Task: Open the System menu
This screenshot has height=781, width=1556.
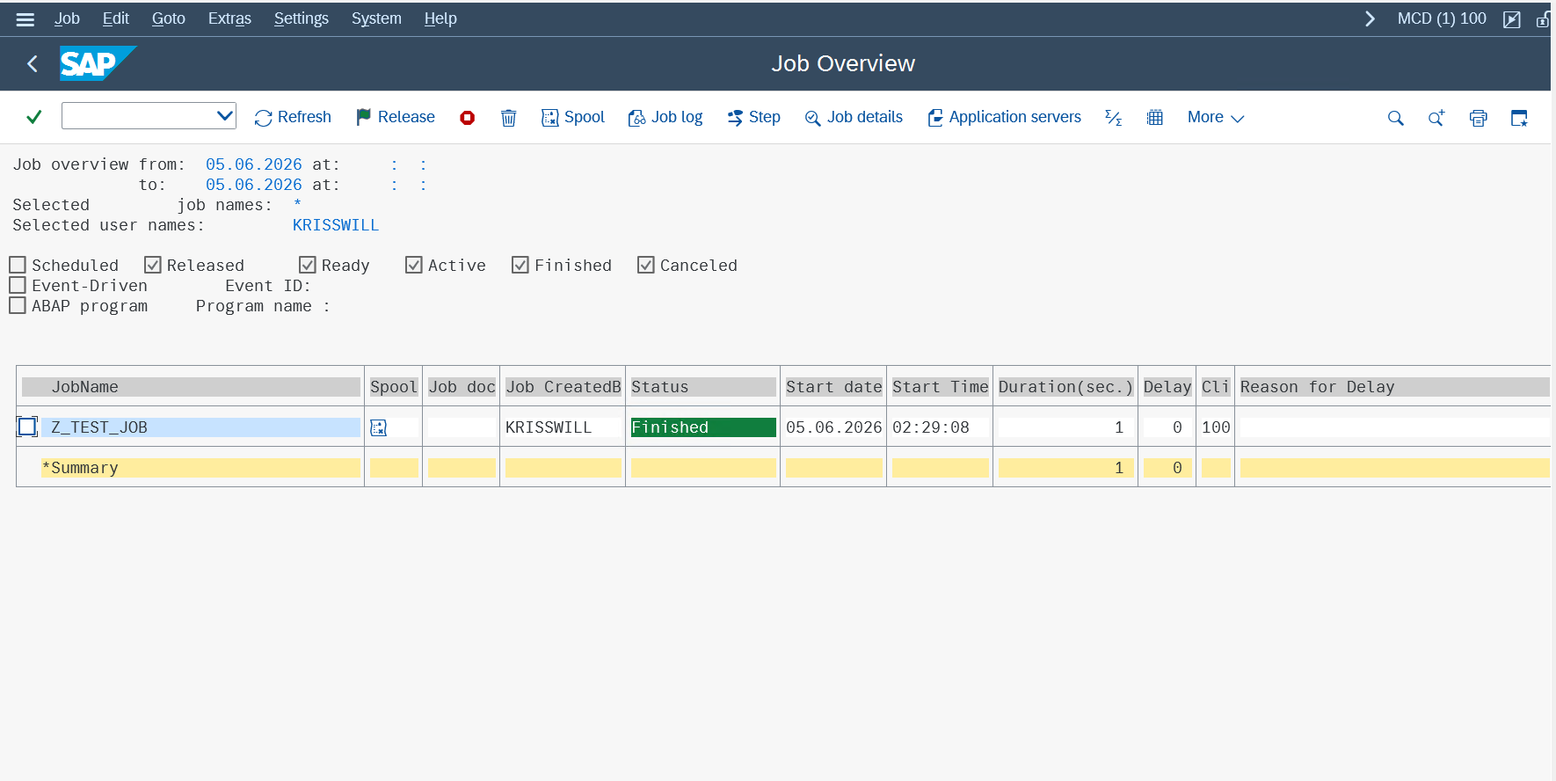Action: [376, 18]
